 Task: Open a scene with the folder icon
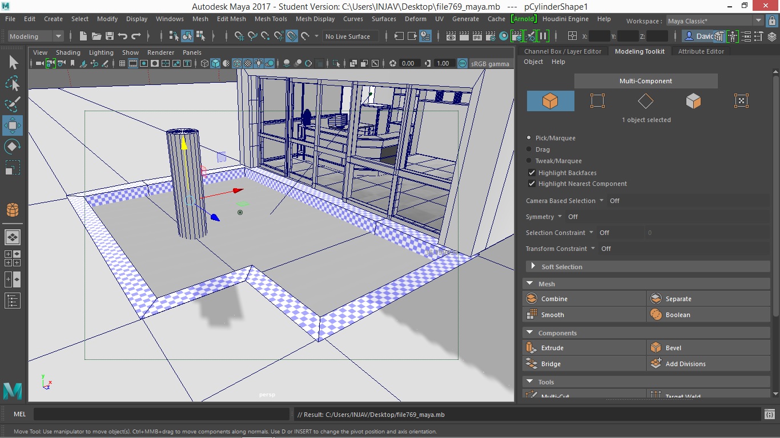tap(96, 36)
